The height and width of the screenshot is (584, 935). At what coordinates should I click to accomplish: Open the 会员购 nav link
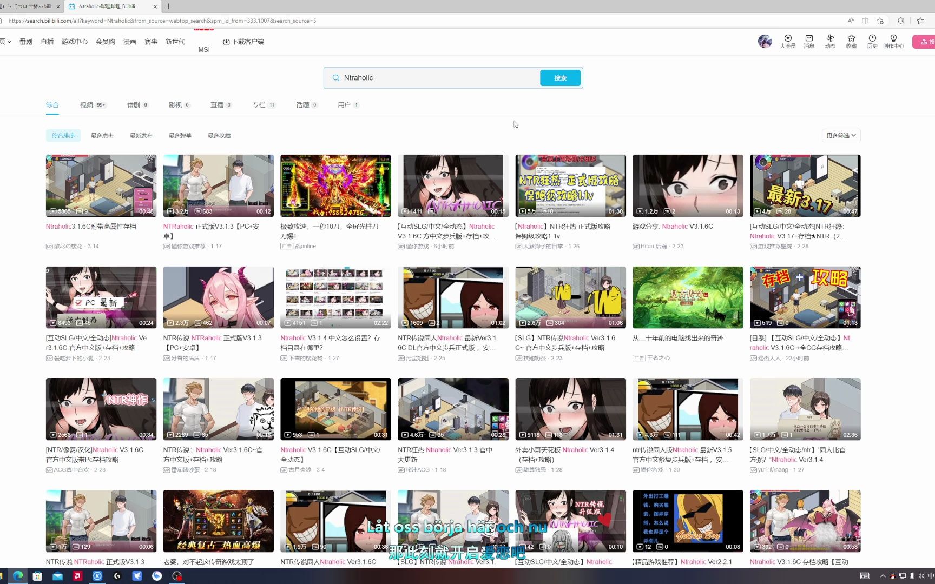click(106, 42)
